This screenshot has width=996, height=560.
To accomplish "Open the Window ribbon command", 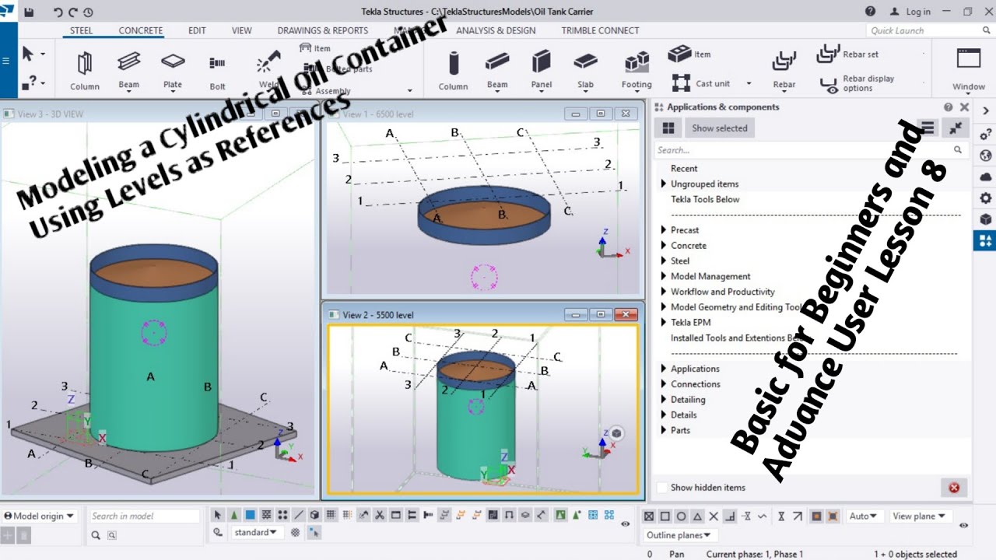I will coord(969,70).
